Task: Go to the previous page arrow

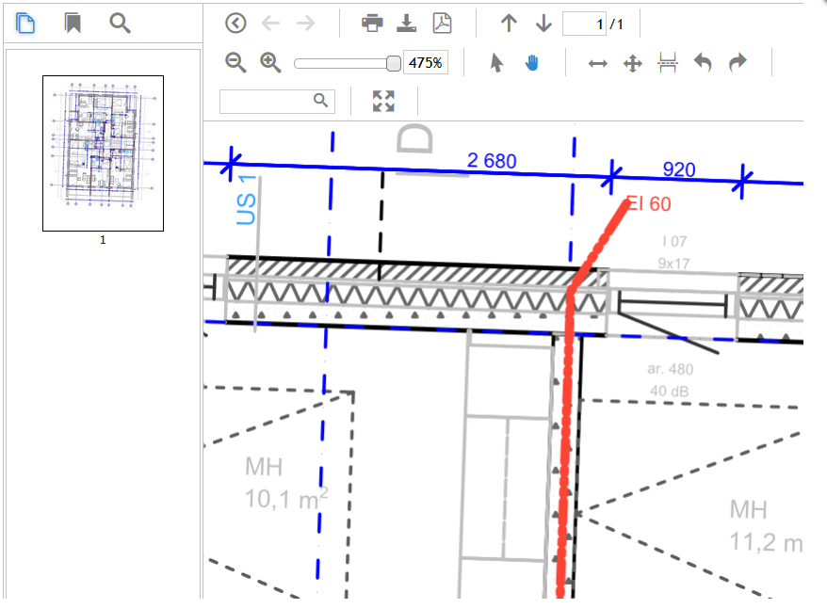Action: [x=509, y=24]
